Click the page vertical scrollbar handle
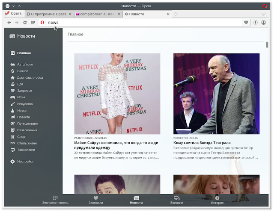The width and height of the screenshot is (274, 212). tap(267, 45)
